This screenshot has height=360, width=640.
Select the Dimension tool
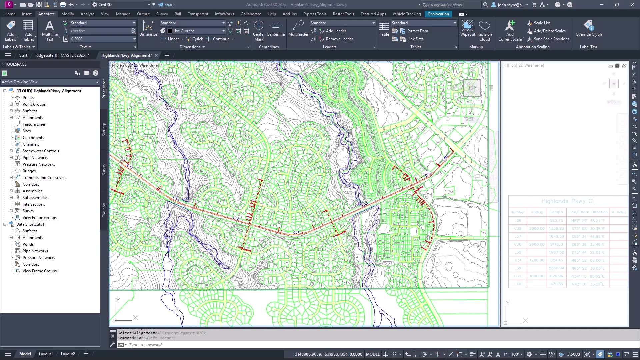[x=148, y=28]
